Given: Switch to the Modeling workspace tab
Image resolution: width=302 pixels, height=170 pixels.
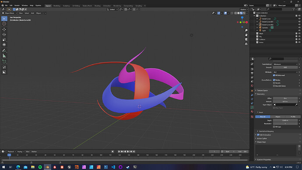Looking at the screenshot, I should pyautogui.click(x=56, y=6).
